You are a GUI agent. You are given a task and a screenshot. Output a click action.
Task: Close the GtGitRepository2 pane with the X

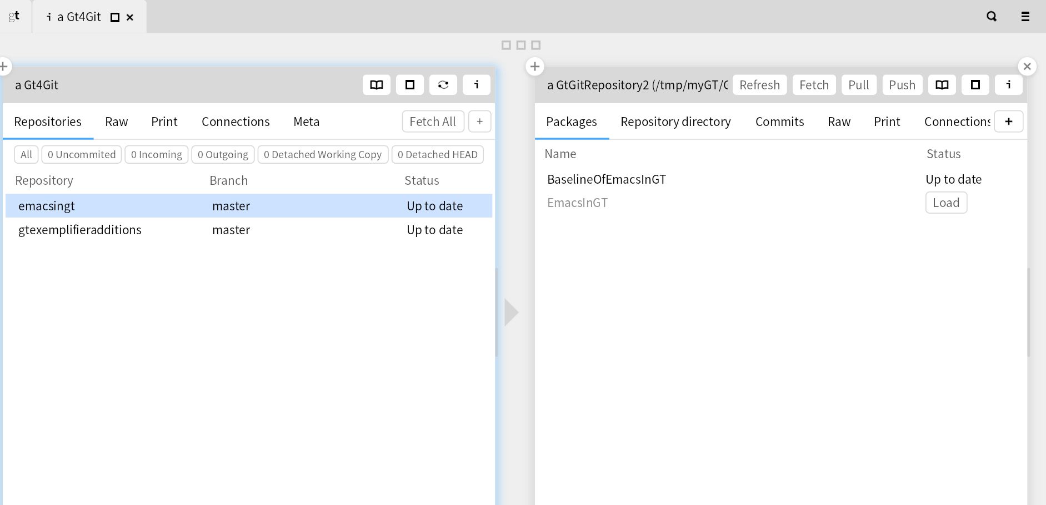(x=1027, y=67)
